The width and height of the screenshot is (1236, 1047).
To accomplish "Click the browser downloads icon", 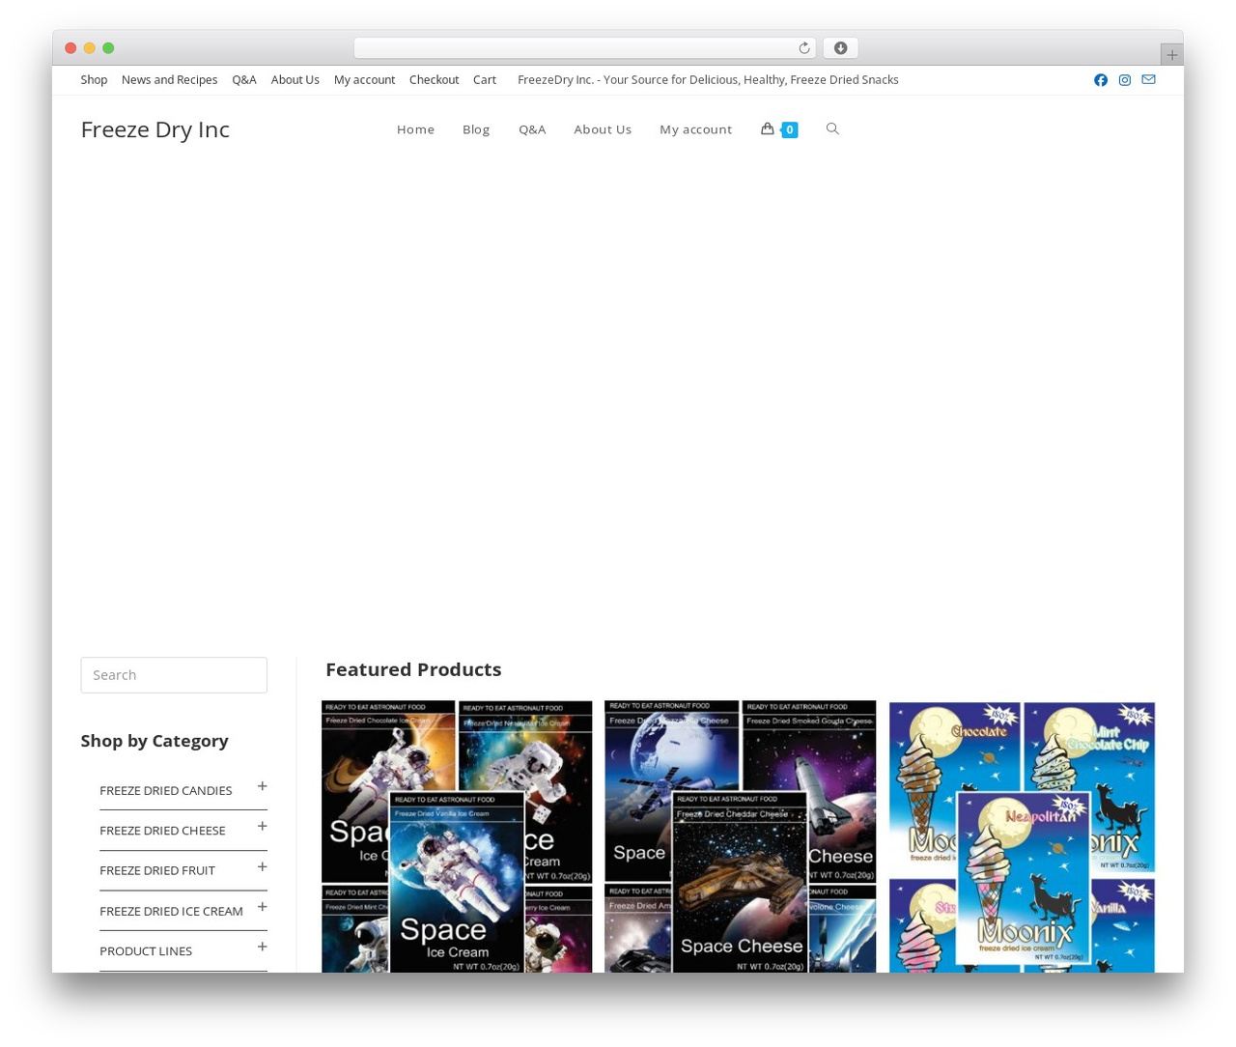I will point(841,48).
